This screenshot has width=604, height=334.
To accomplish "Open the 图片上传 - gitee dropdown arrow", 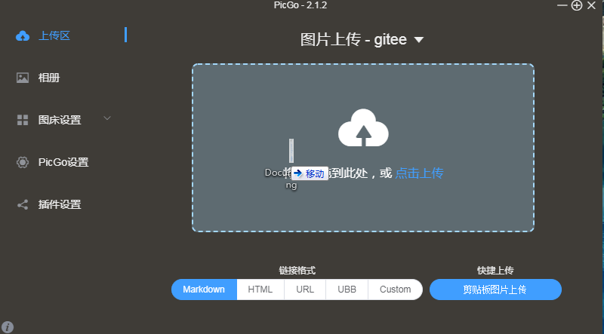I will point(419,40).
